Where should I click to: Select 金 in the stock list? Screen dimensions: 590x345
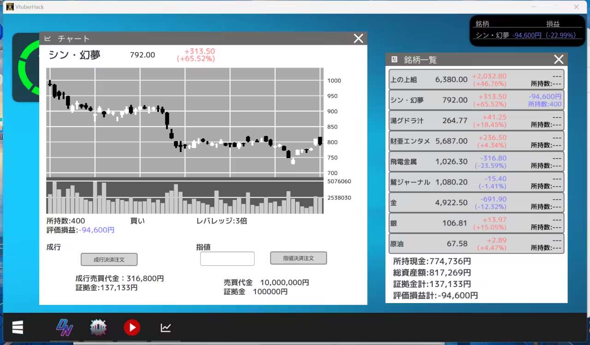pyautogui.click(x=476, y=202)
